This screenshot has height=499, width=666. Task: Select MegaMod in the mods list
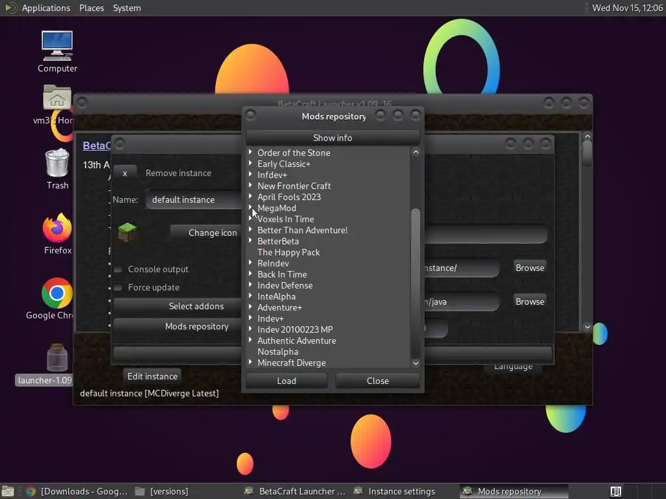point(277,208)
